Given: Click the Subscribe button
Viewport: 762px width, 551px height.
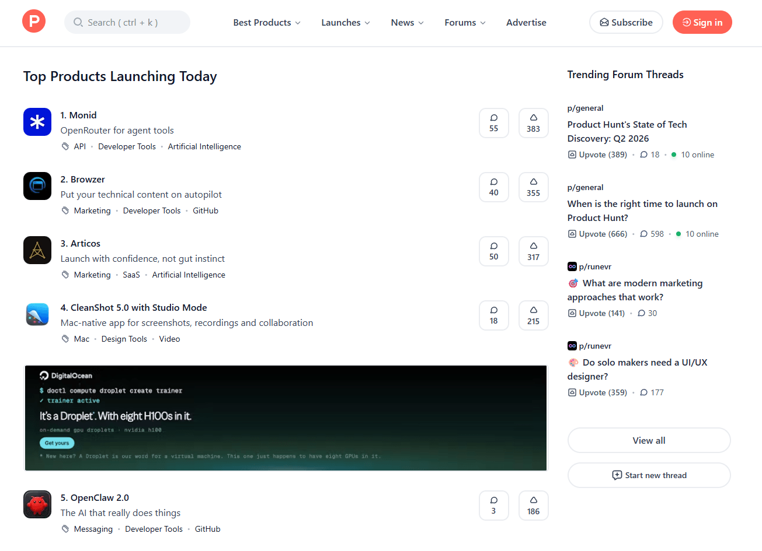Looking at the screenshot, I should click(626, 22).
